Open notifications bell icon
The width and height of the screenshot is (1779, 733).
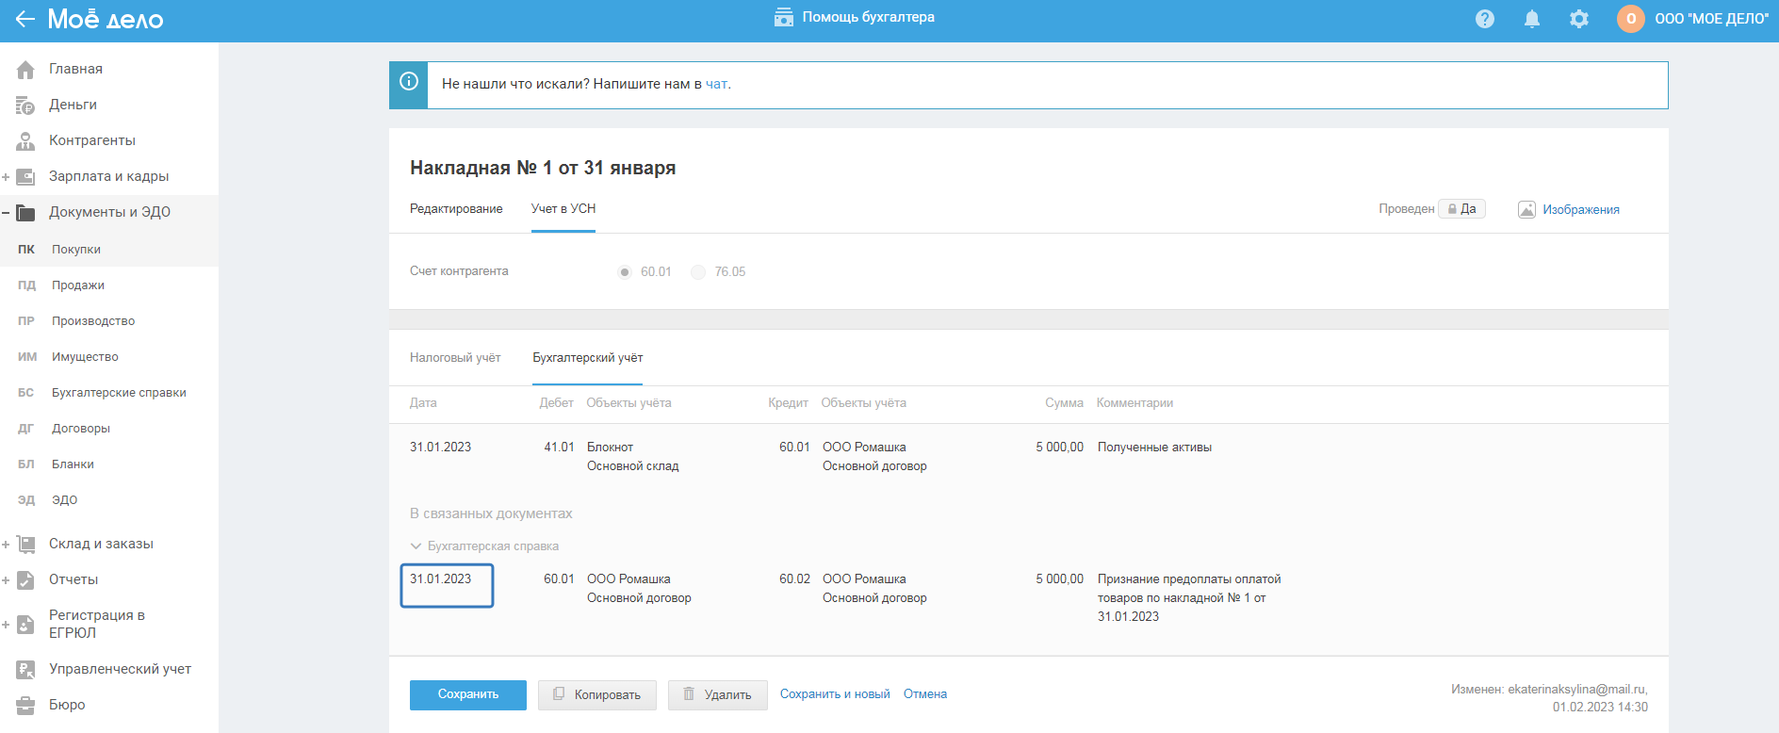[x=1532, y=19]
